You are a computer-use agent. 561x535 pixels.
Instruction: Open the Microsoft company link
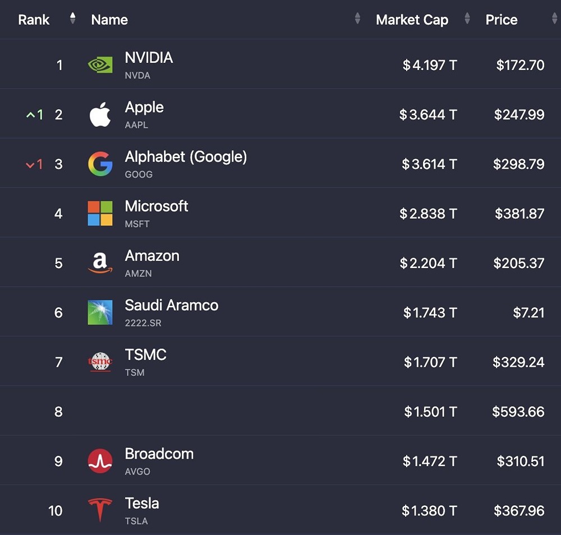tap(157, 206)
